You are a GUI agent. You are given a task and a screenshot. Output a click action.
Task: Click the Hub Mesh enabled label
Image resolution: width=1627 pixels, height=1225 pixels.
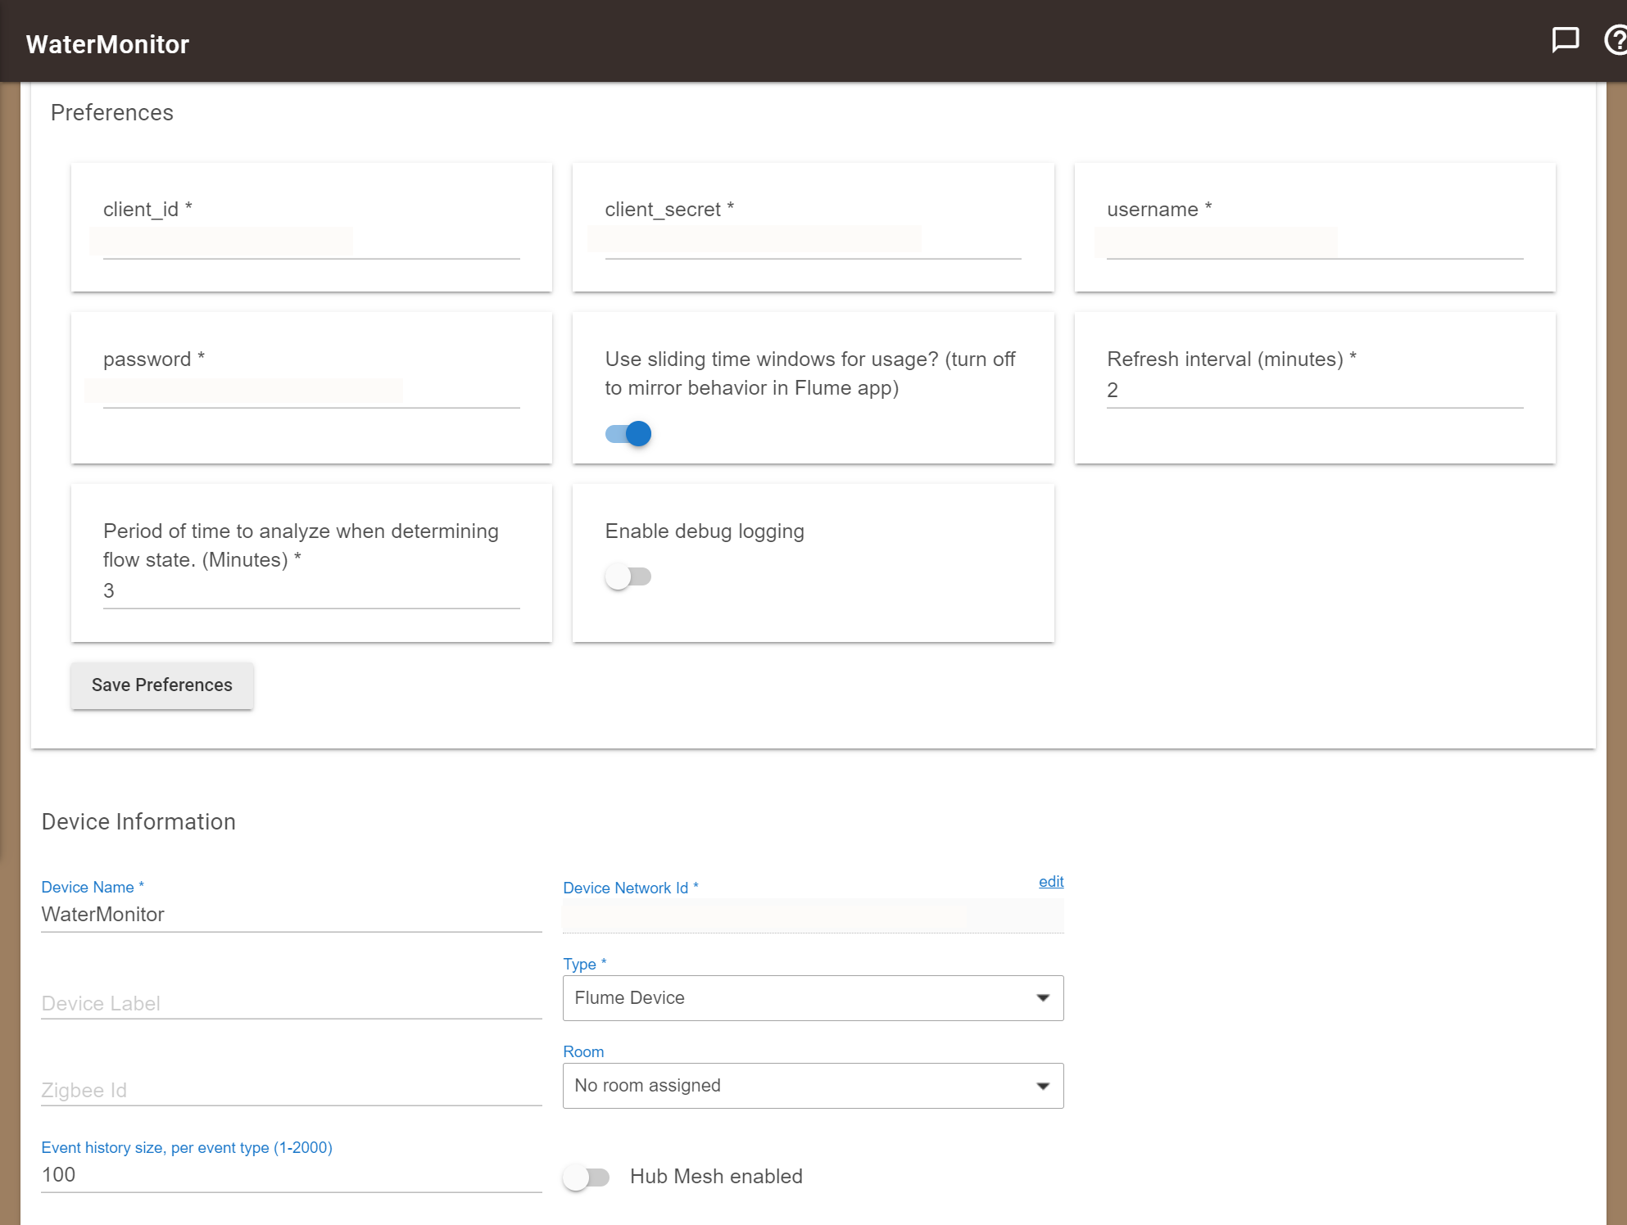point(716,1177)
